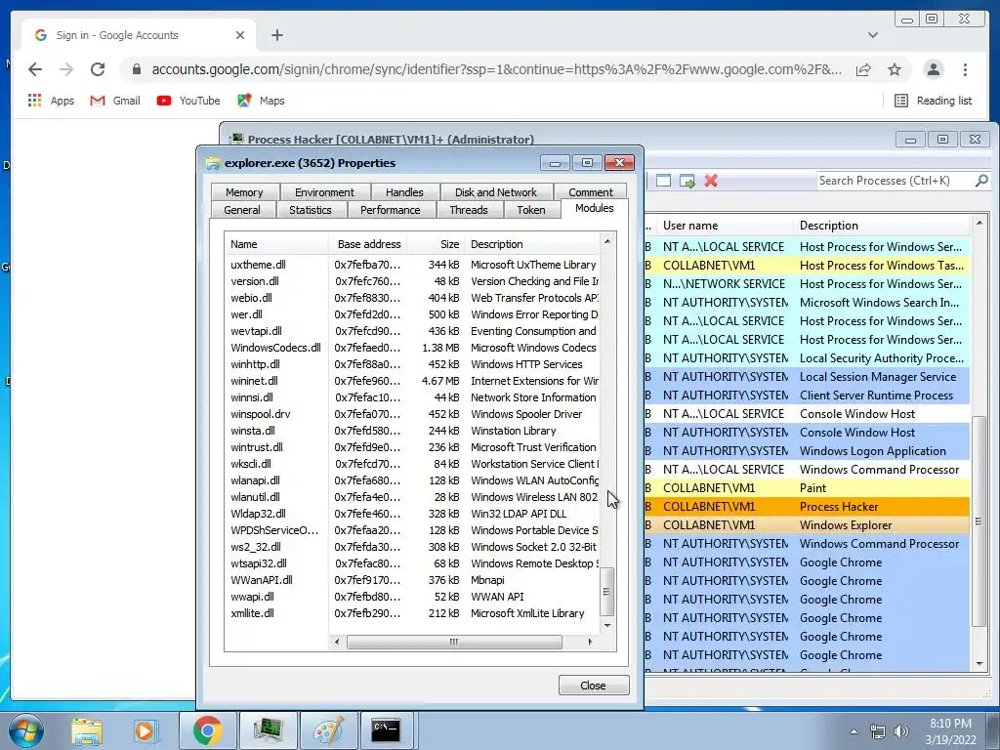Open the Performance tab
Viewport: 1000px width, 750px height.
pos(391,210)
